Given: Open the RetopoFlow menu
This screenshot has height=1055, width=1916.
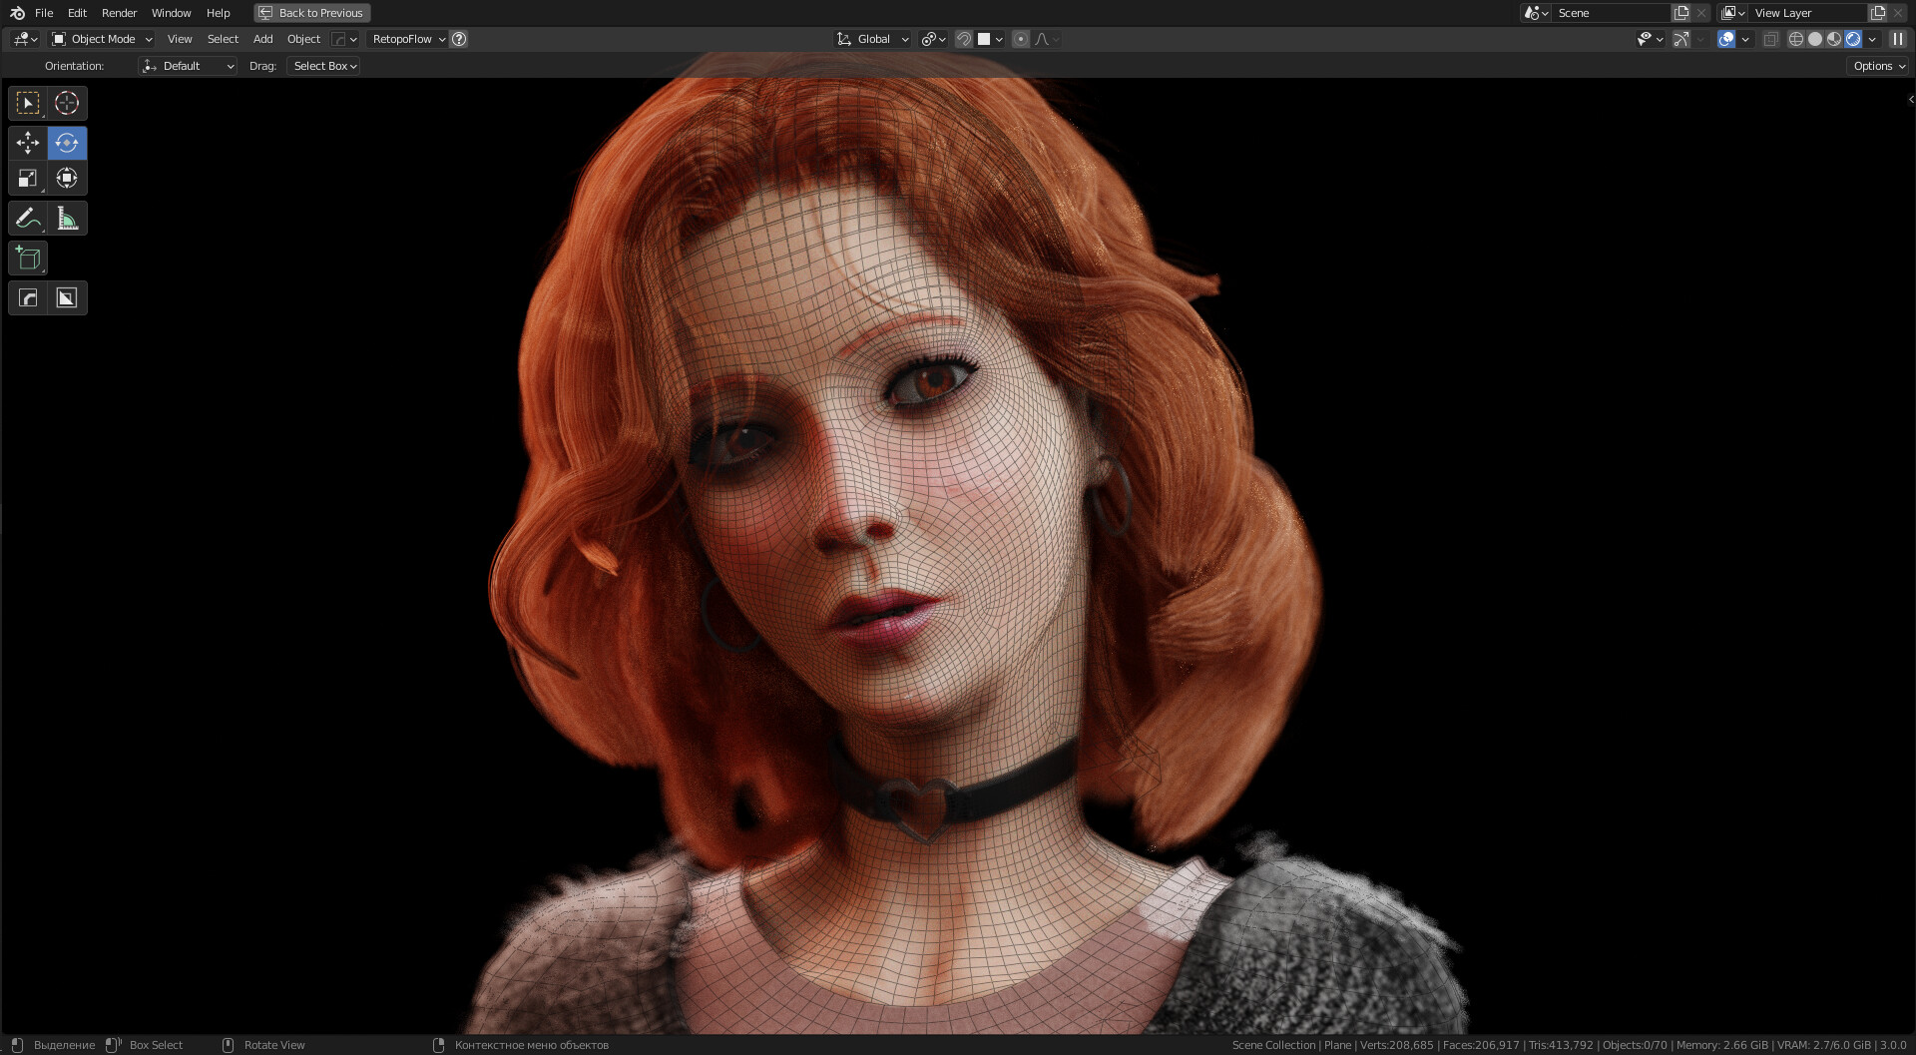Looking at the screenshot, I should [x=407, y=39].
